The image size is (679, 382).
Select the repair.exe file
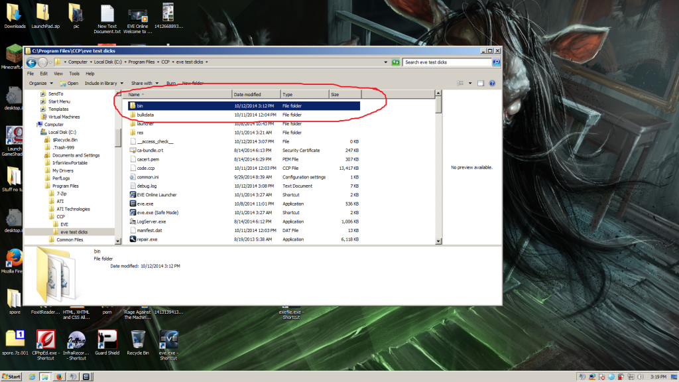pos(147,239)
